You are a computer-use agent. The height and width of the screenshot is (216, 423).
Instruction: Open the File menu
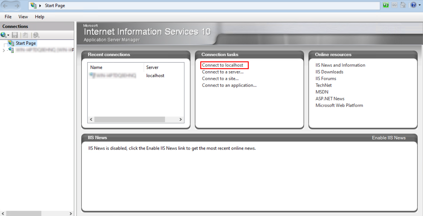[8, 17]
